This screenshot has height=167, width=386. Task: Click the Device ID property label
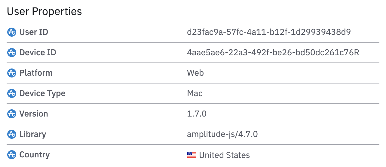click(x=38, y=53)
